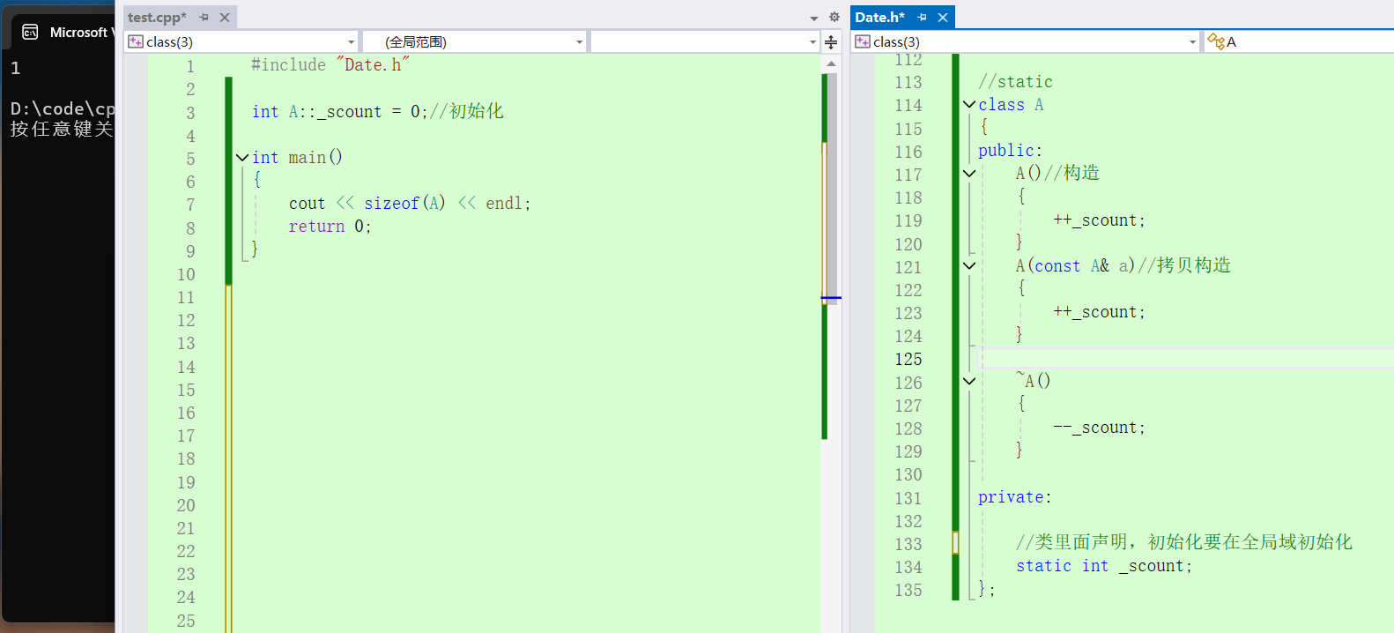The width and height of the screenshot is (1394, 633).
Task: Fold the copy constructor block
Action: [969, 266]
